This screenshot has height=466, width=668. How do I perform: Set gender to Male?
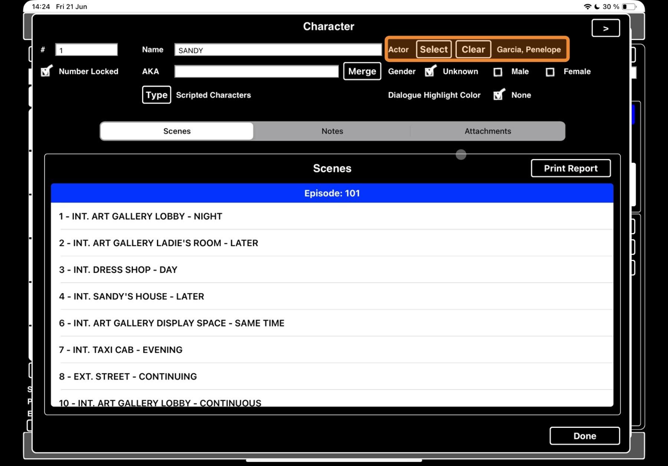tap(497, 72)
